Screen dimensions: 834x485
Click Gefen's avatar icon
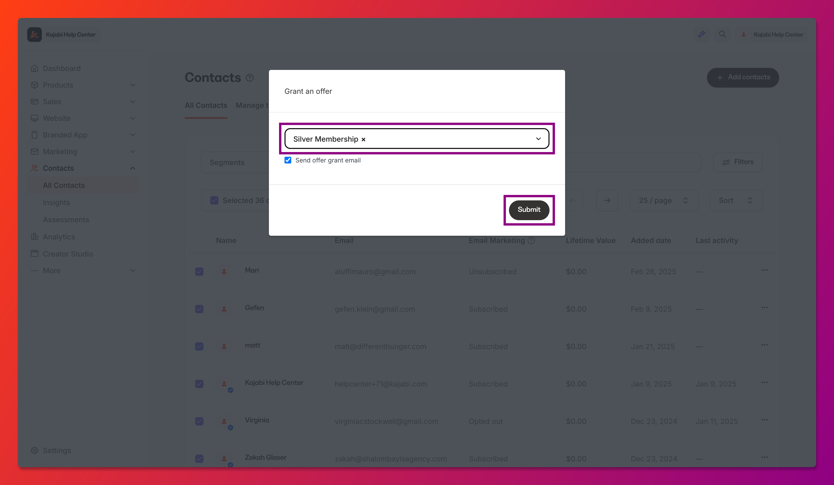click(x=224, y=309)
